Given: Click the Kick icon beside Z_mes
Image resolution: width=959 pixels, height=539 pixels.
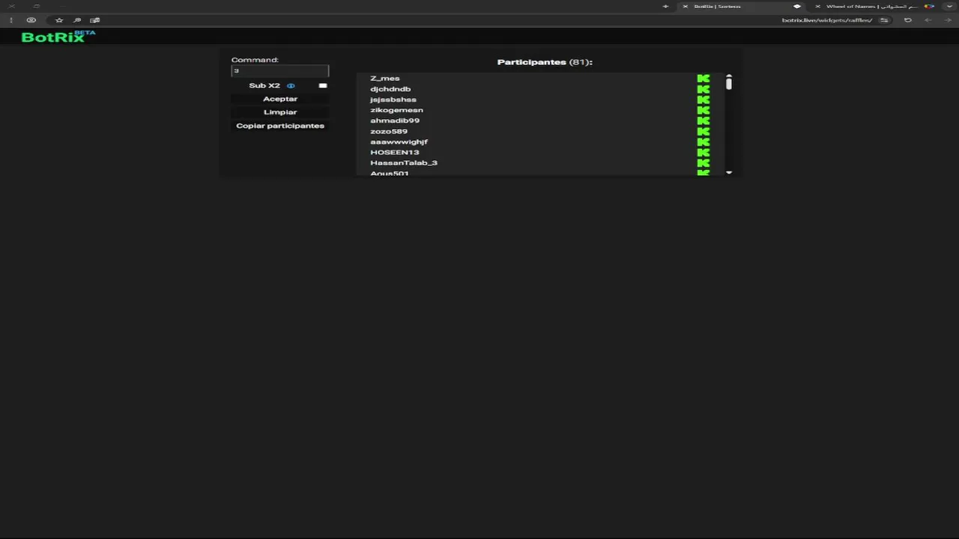Looking at the screenshot, I should click(x=703, y=78).
